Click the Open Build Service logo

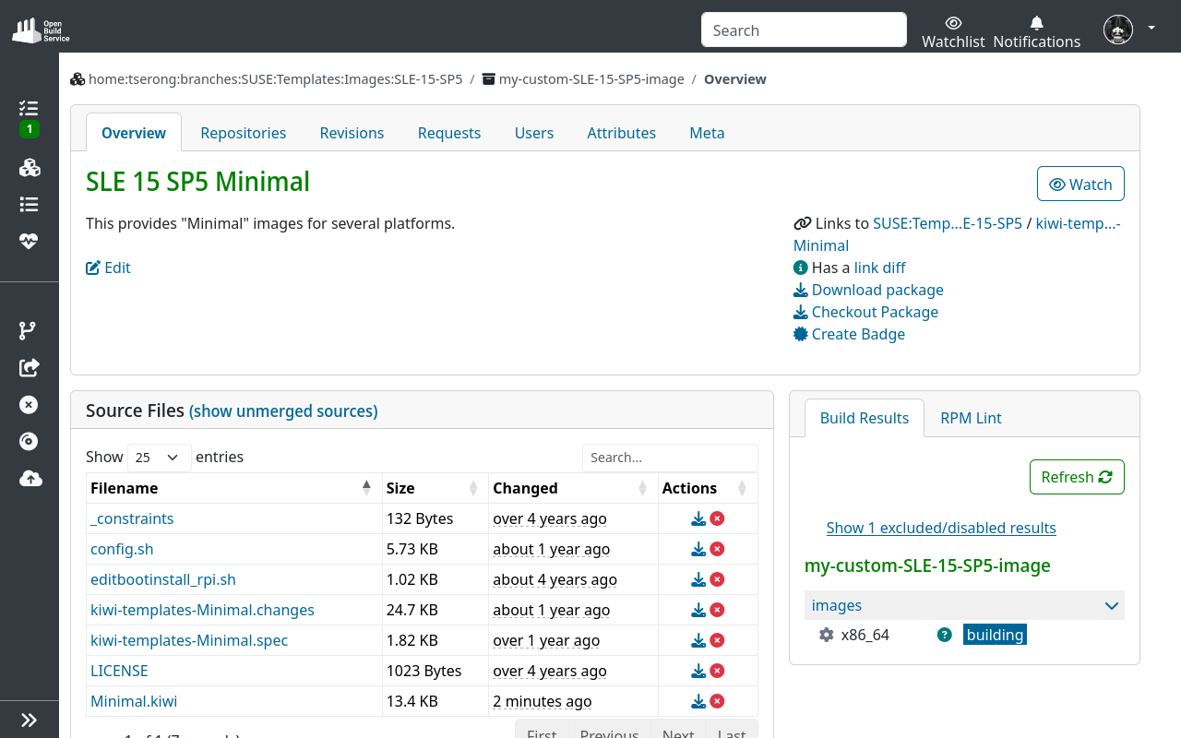coord(40,29)
